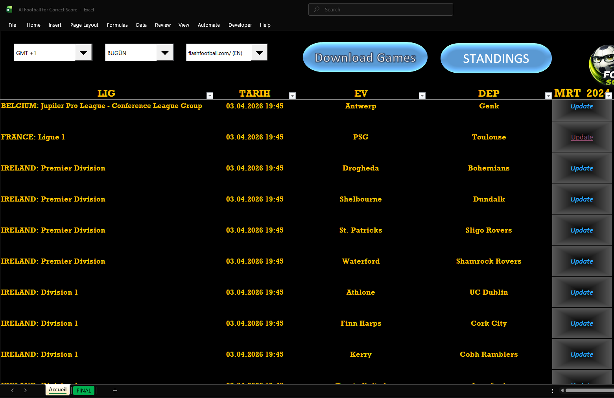The width and height of the screenshot is (614, 398).
Task: Select the Dundalk cell
Action: point(489,199)
